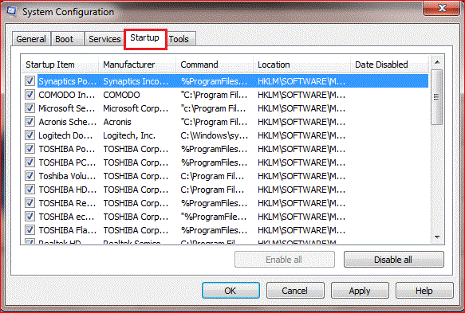
Task: Sort by the Date Disabled column header
Action: 390,65
